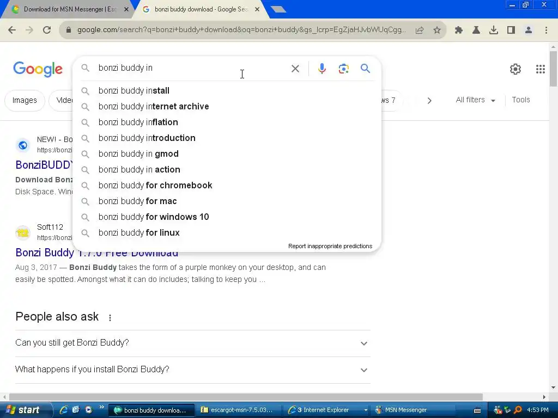Toggle the side panel icon

pyautogui.click(x=511, y=30)
